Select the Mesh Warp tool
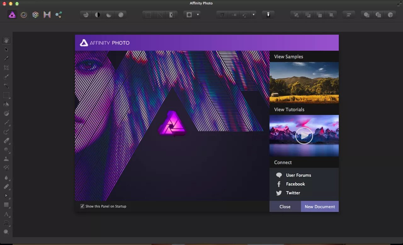403x245 pixels. tap(6, 223)
